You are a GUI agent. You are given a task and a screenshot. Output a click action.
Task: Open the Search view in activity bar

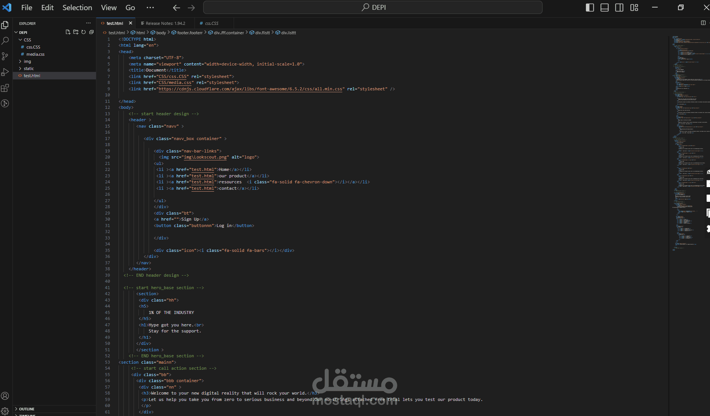[5, 41]
